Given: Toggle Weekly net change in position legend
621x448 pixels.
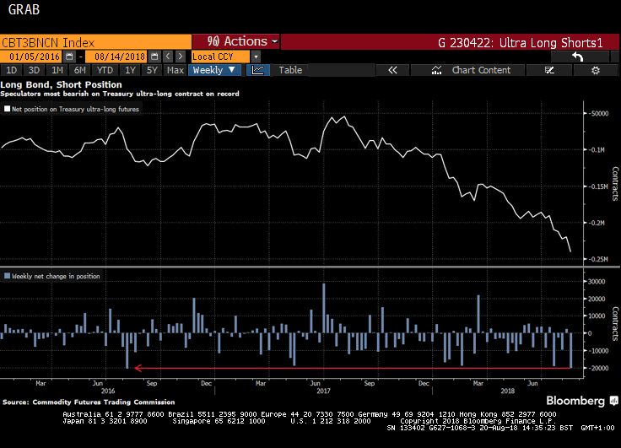Looking at the screenshot, I should [x=51, y=276].
